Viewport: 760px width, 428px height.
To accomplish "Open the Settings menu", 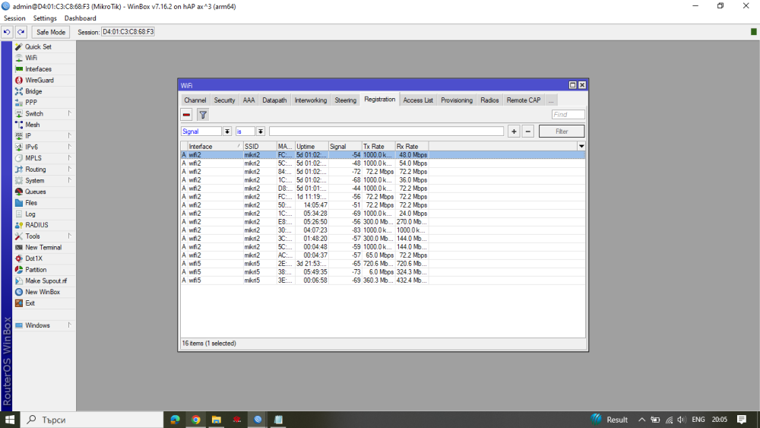I will coord(45,18).
